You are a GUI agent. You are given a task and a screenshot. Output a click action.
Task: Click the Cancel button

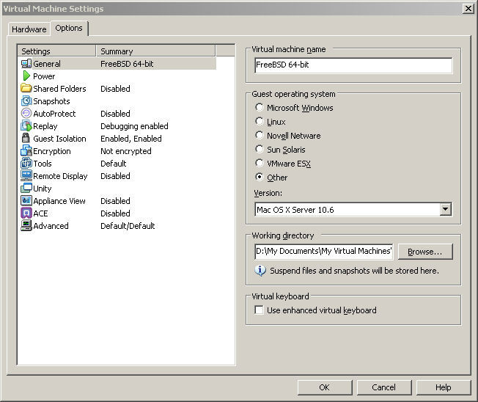click(x=384, y=387)
